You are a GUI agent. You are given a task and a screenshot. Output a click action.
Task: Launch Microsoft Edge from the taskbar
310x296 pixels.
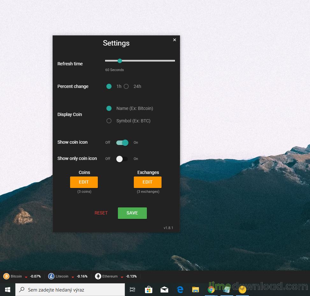pos(180,290)
